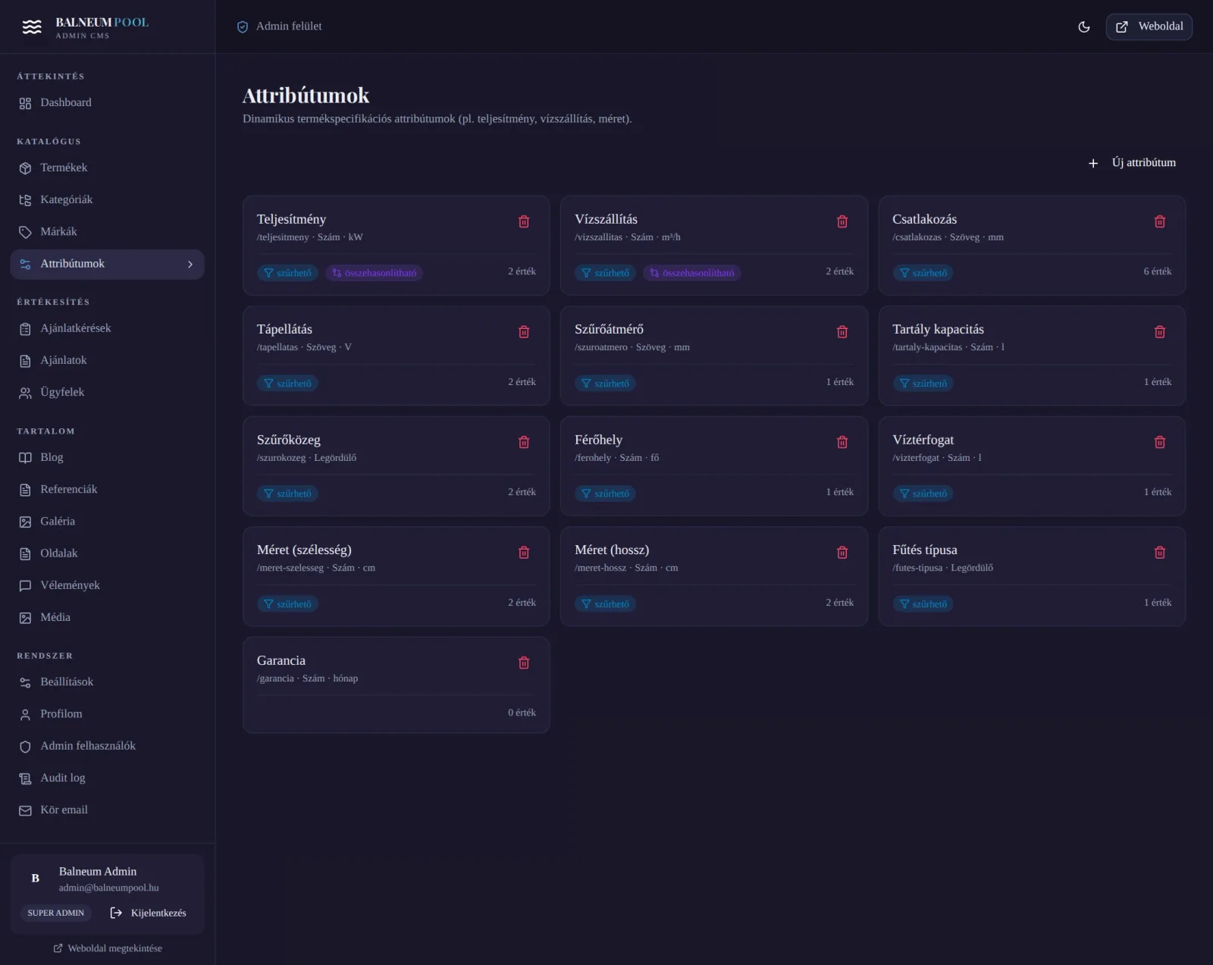Click trash icon on Víztérfogat card
The width and height of the screenshot is (1213, 965).
tap(1159, 442)
